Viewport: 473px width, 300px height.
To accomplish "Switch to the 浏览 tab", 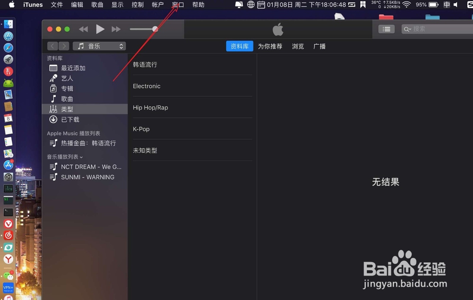I will [298, 46].
